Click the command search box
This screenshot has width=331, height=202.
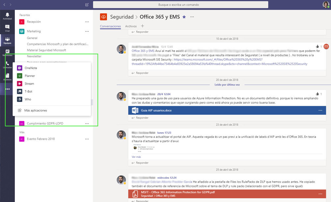(180, 5)
